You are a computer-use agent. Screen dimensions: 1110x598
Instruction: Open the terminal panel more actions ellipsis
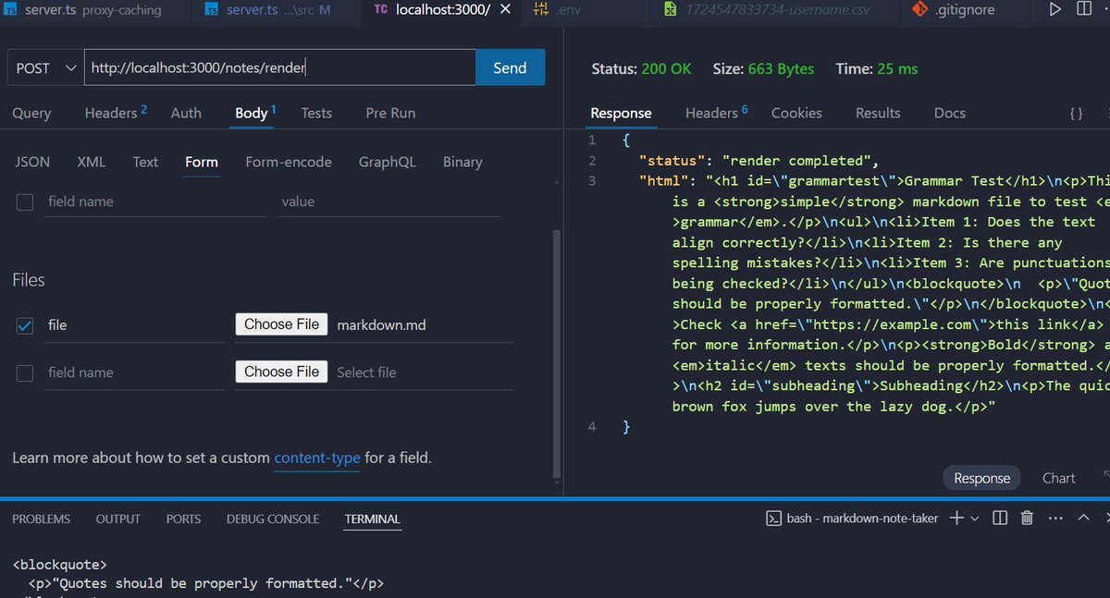pos(1056,519)
